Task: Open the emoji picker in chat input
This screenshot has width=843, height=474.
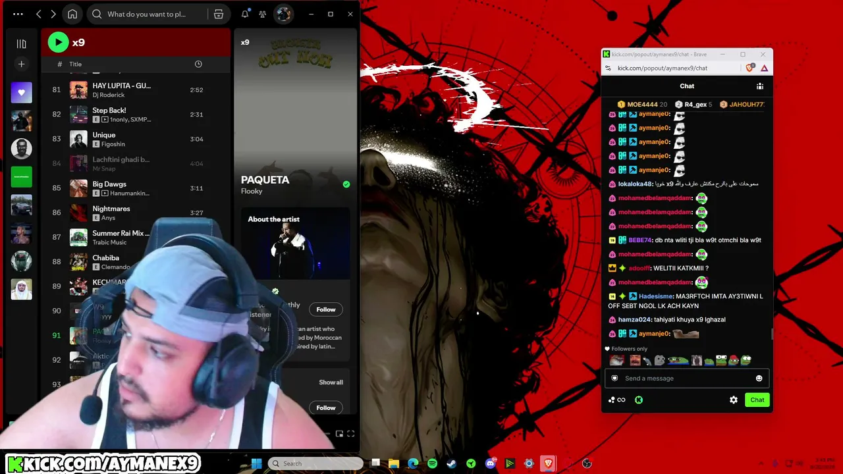Action: coord(759,379)
